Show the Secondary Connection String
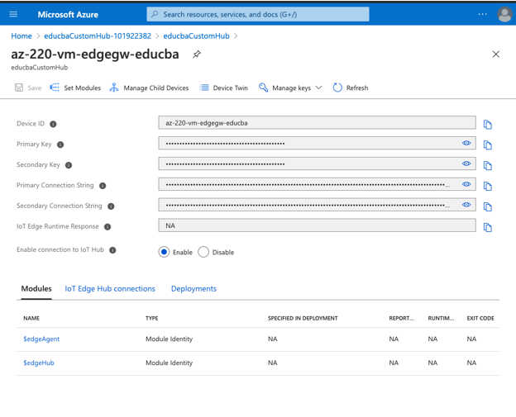Image resolution: width=516 pixels, height=417 pixels. (466, 205)
